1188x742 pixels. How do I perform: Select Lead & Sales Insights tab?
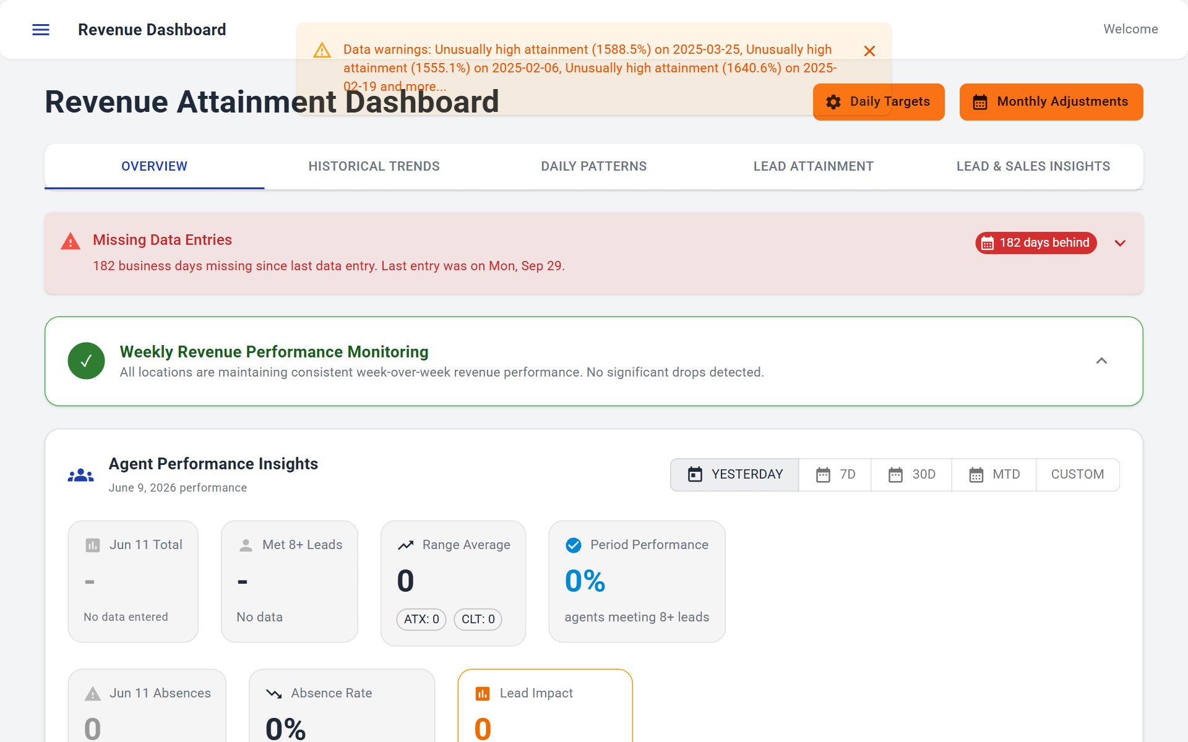click(x=1033, y=166)
